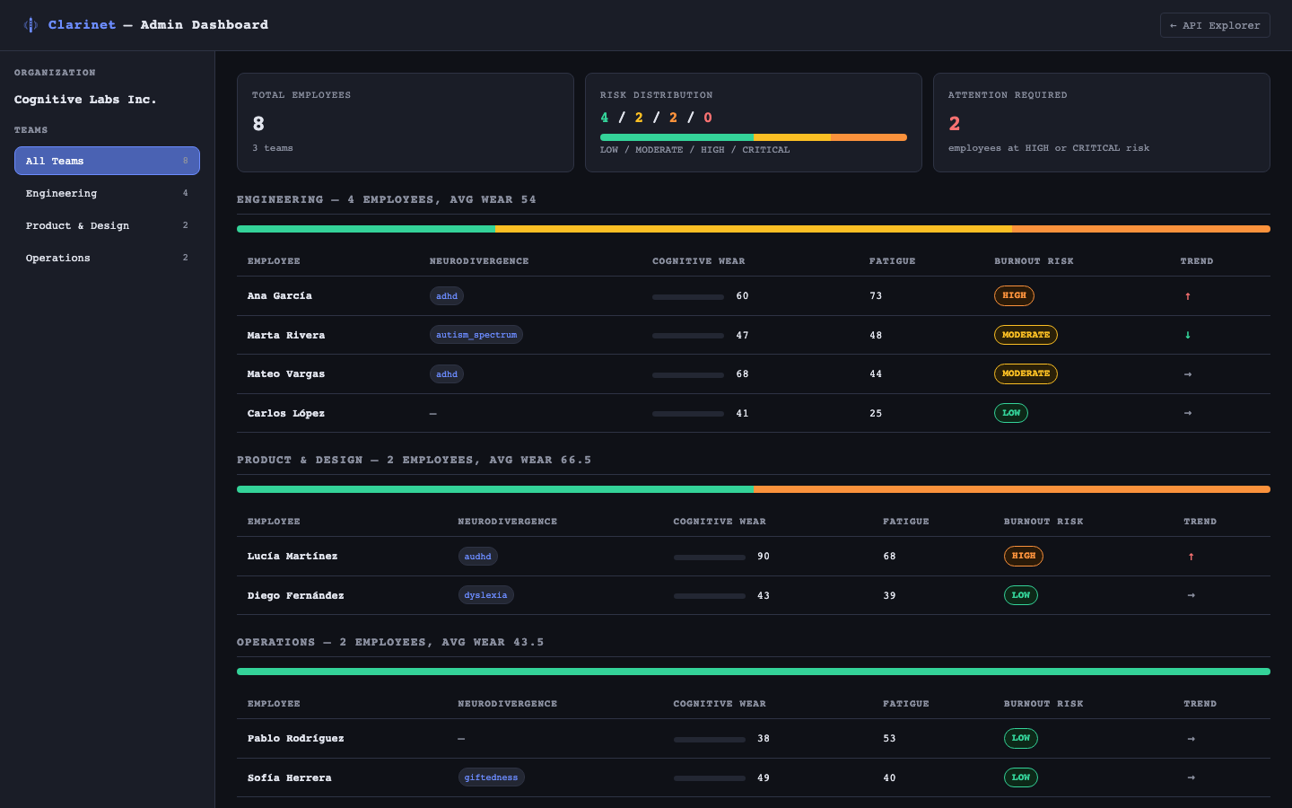This screenshot has width=1292, height=808.
Task: Toggle the adhd tag on Mateo Vargas
Action: tap(446, 373)
